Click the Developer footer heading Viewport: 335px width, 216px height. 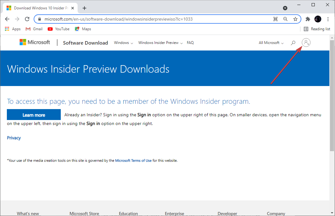pos(227,214)
